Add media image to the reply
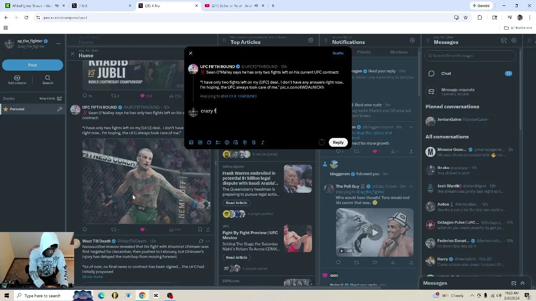Viewport: 536px width, 301px height. click(x=191, y=143)
